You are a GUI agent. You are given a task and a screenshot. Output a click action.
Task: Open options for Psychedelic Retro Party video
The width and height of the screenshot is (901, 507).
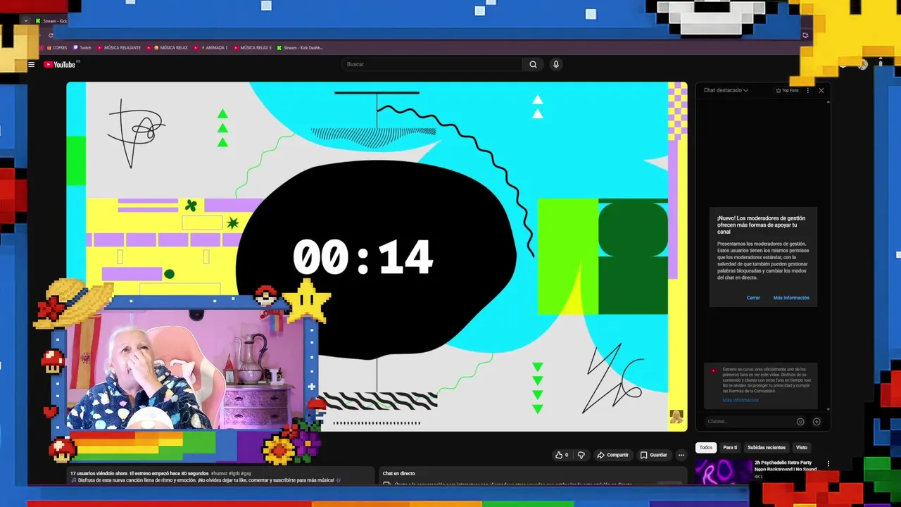click(x=828, y=464)
